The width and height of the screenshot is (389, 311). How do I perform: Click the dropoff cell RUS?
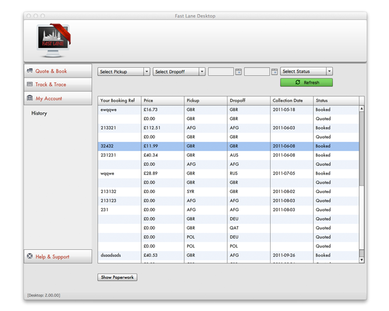[234, 173]
